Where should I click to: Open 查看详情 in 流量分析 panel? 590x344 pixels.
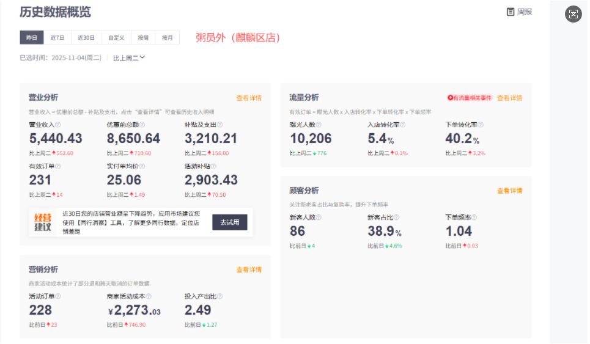(x=509, y=98)
